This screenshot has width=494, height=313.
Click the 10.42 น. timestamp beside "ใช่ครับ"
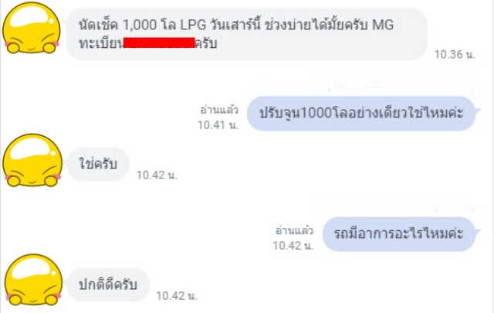pos(157,175)
